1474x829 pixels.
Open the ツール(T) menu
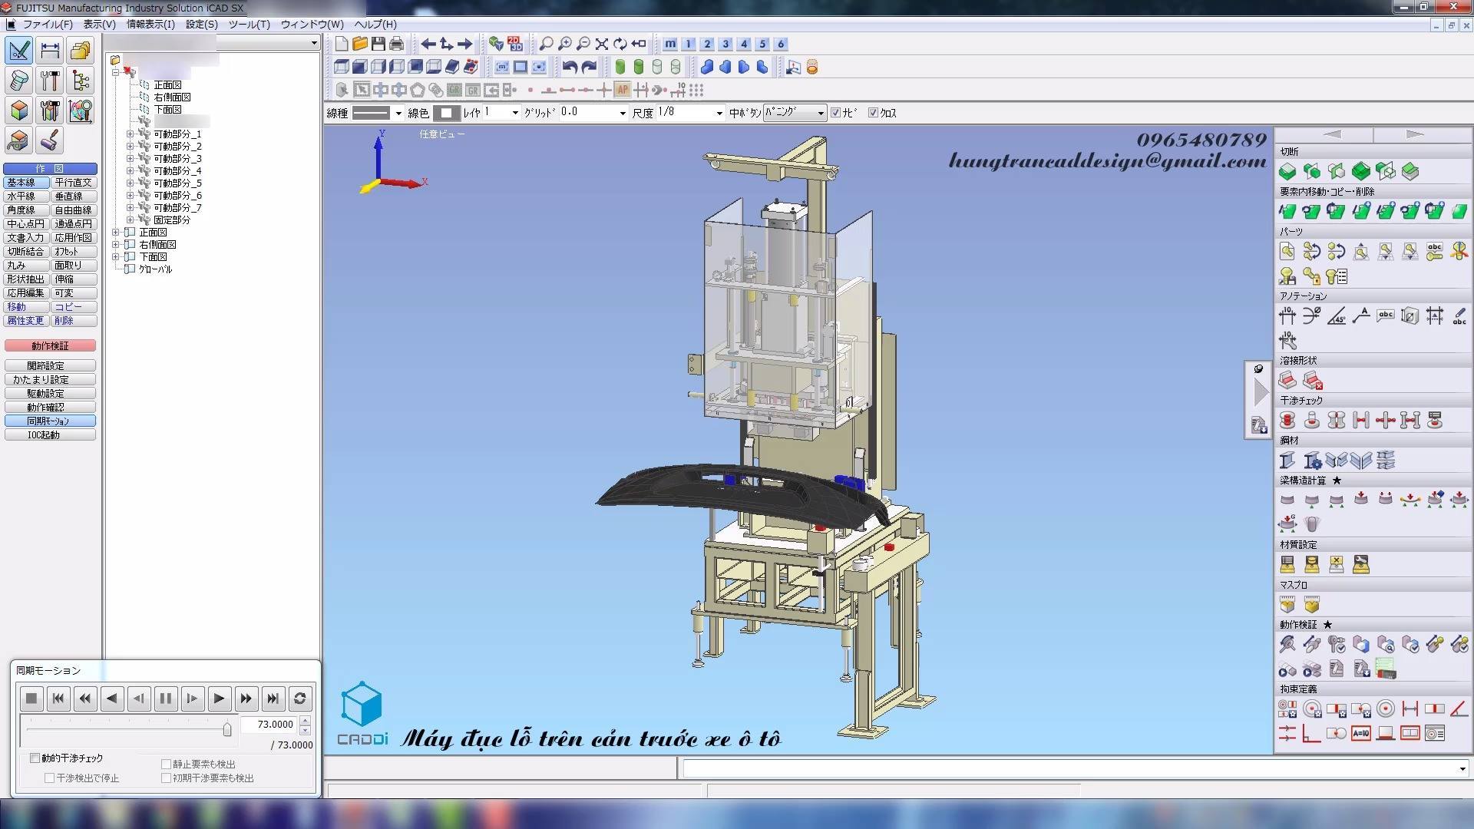coord(250,24)
